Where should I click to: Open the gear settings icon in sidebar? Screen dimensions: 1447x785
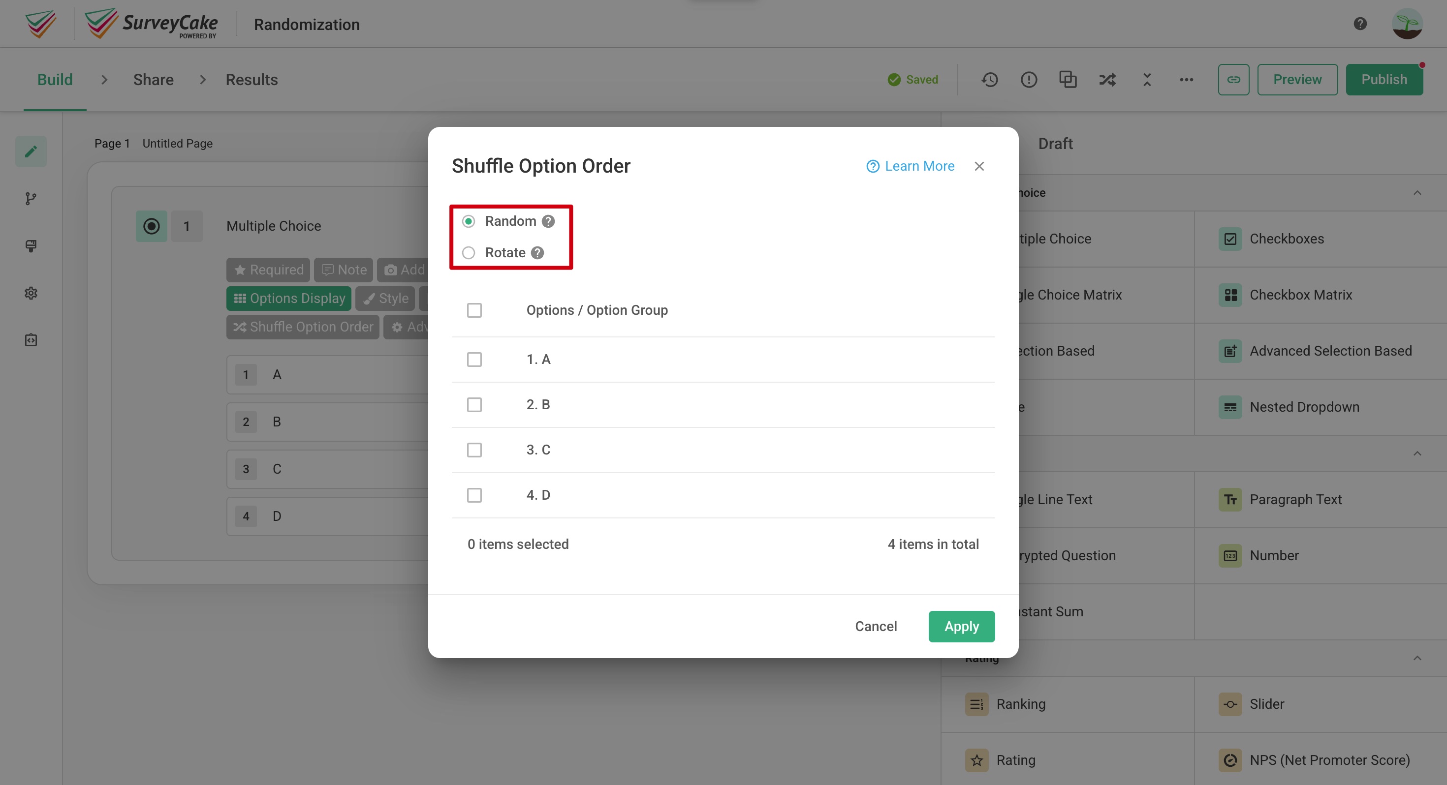pyautogui.click(x=31, y=293)
